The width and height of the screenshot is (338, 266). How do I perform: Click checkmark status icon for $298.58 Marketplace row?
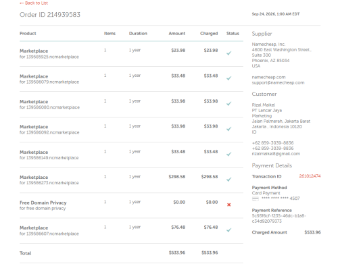(x=228, y=180)
